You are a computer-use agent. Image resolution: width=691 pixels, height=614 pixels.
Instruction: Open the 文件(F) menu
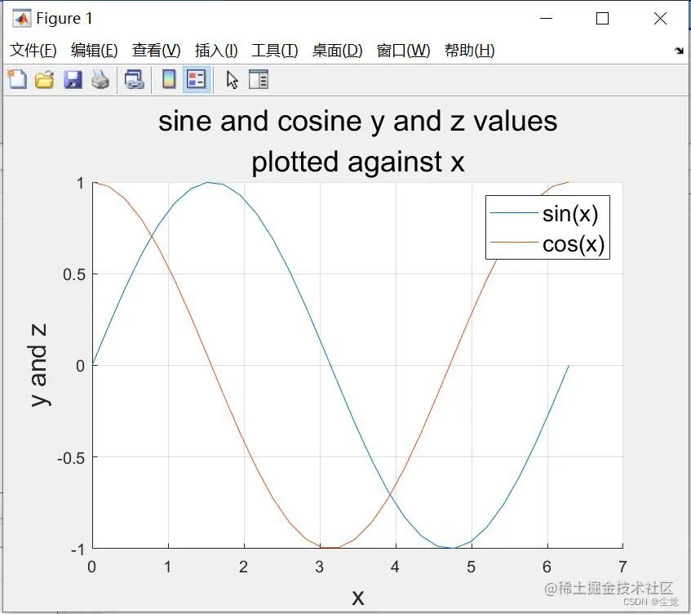click(33, 51)
